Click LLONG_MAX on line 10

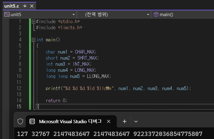point(98,76)
